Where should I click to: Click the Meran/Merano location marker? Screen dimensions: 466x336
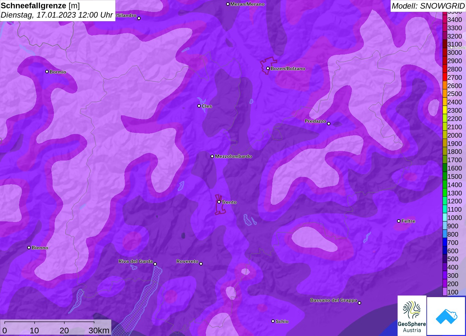pyautogui.click(x=228, y=4)
